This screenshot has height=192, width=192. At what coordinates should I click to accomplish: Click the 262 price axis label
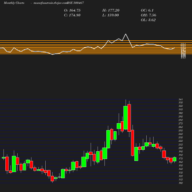tap(180, 127)
